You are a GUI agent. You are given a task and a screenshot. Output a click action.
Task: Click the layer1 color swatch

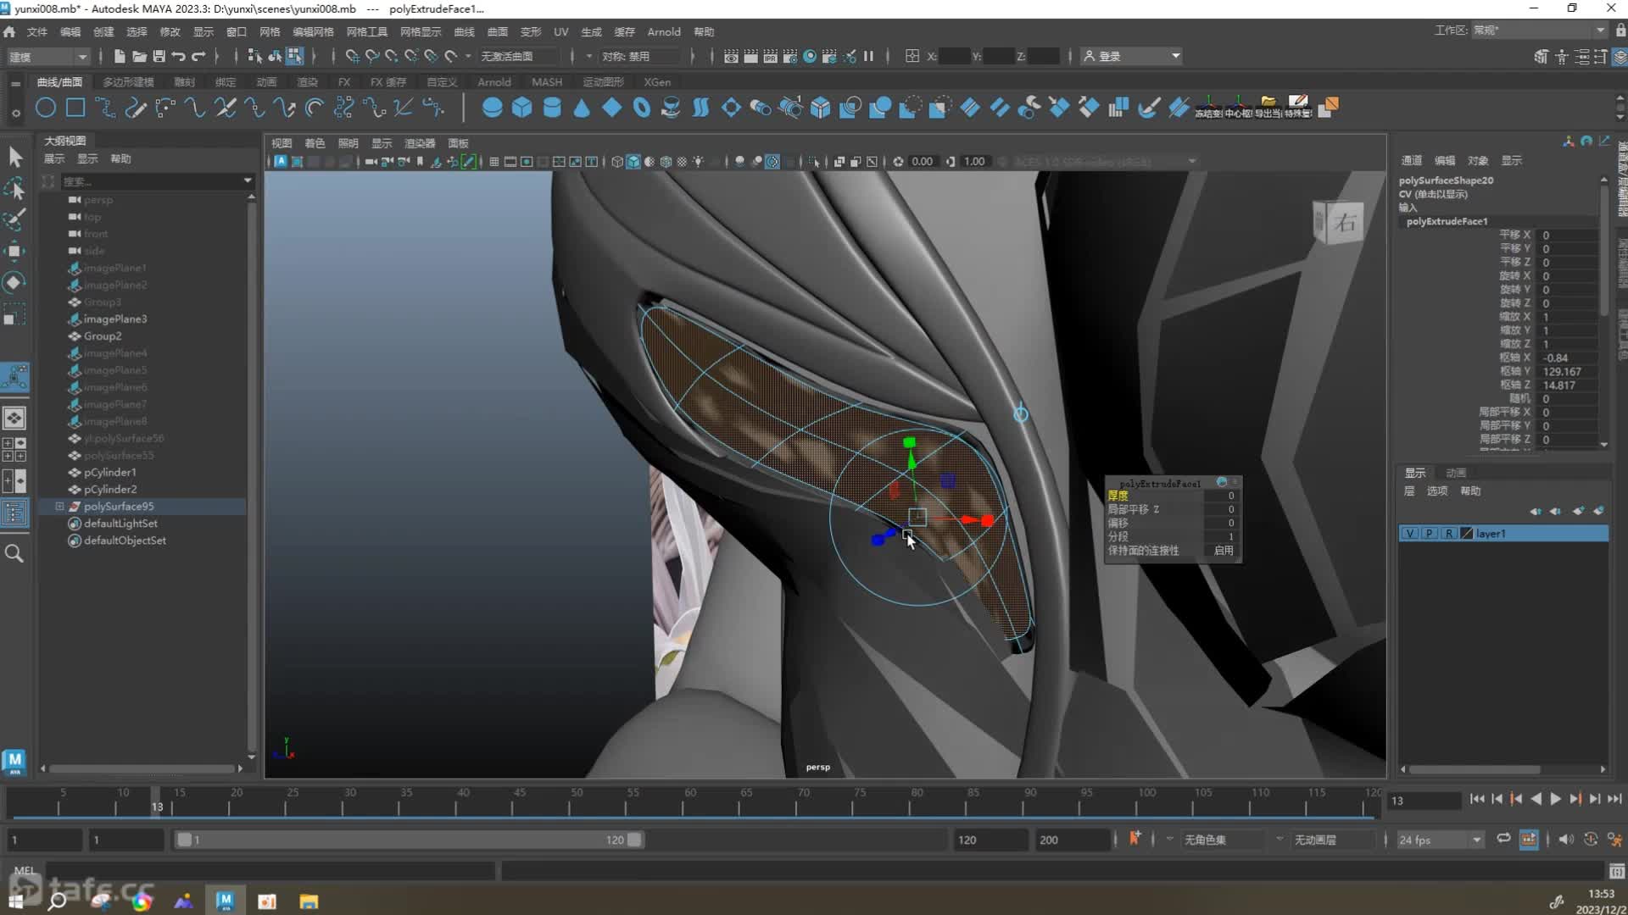[1467, 533]
